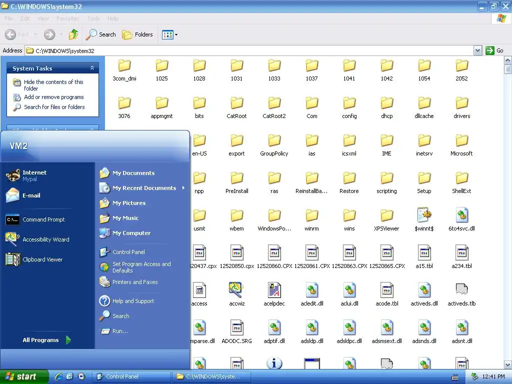Viewport: 512px width, 384px height.
Task: Select the Microsoft folder
Action: 461,145
